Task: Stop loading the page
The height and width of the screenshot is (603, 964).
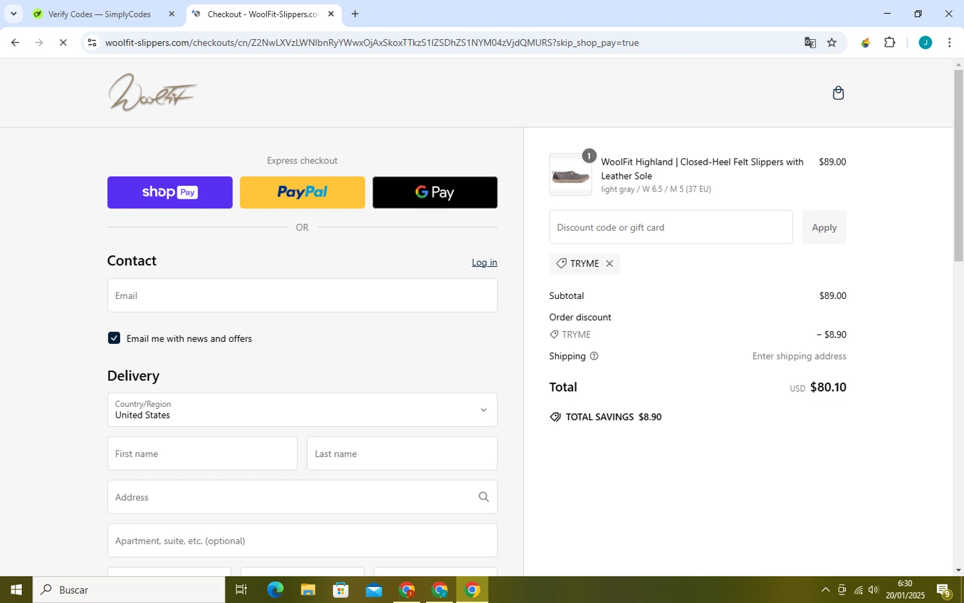Action: point(63,42)
